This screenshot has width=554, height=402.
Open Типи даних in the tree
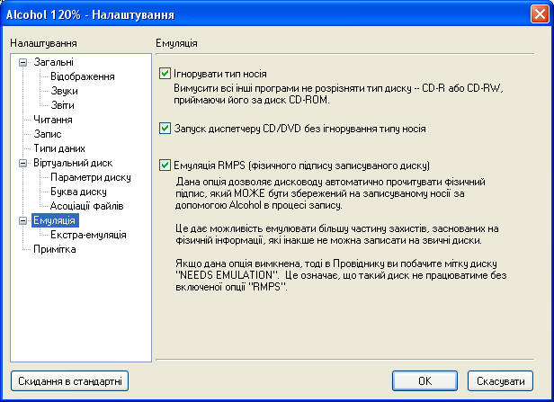59,149
